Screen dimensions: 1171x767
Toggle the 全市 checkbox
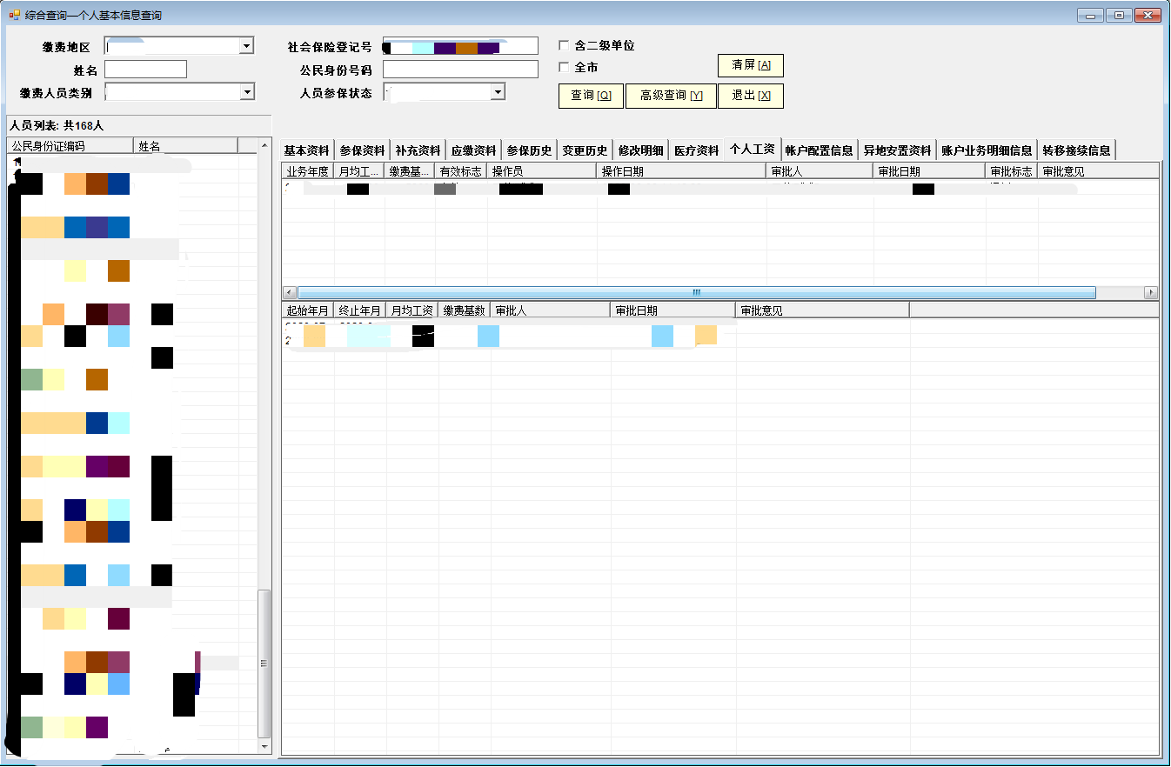click(x=564, y=67)
